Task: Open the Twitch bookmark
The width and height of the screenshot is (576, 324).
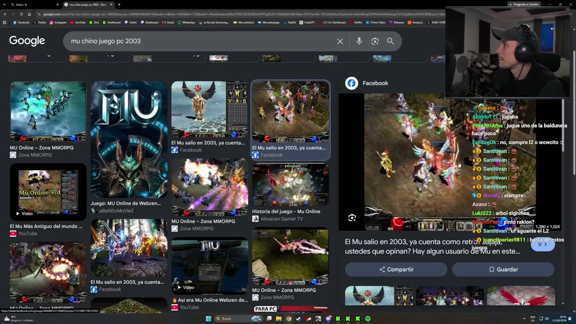Action: click(130, 22)
